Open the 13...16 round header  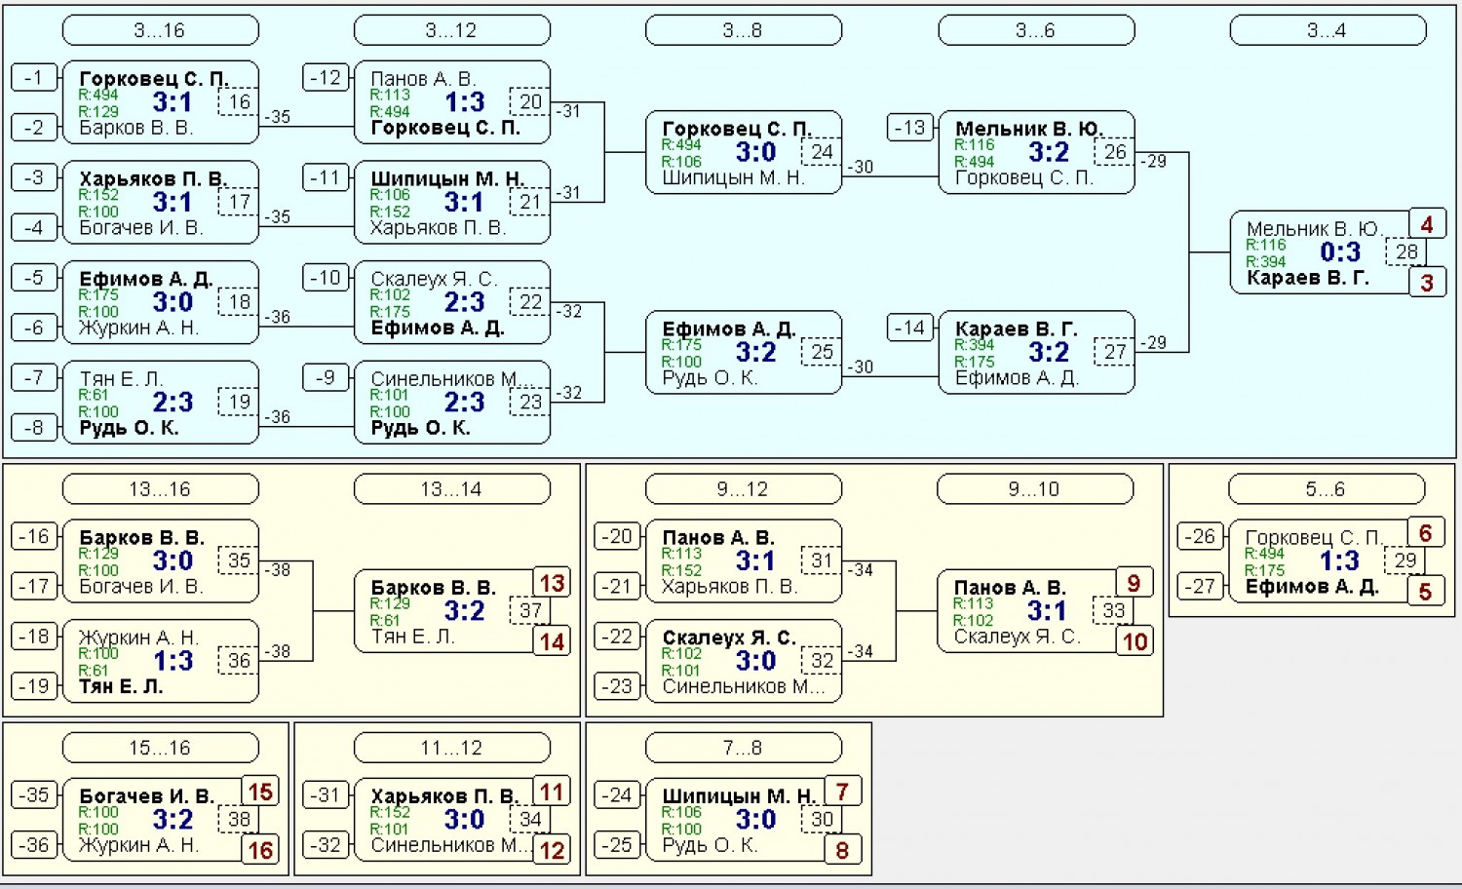(161, 488)
